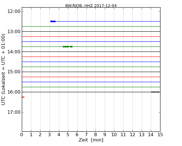
Task: Click the 17:00 y-axis tick label
Action: coord(14,112)
